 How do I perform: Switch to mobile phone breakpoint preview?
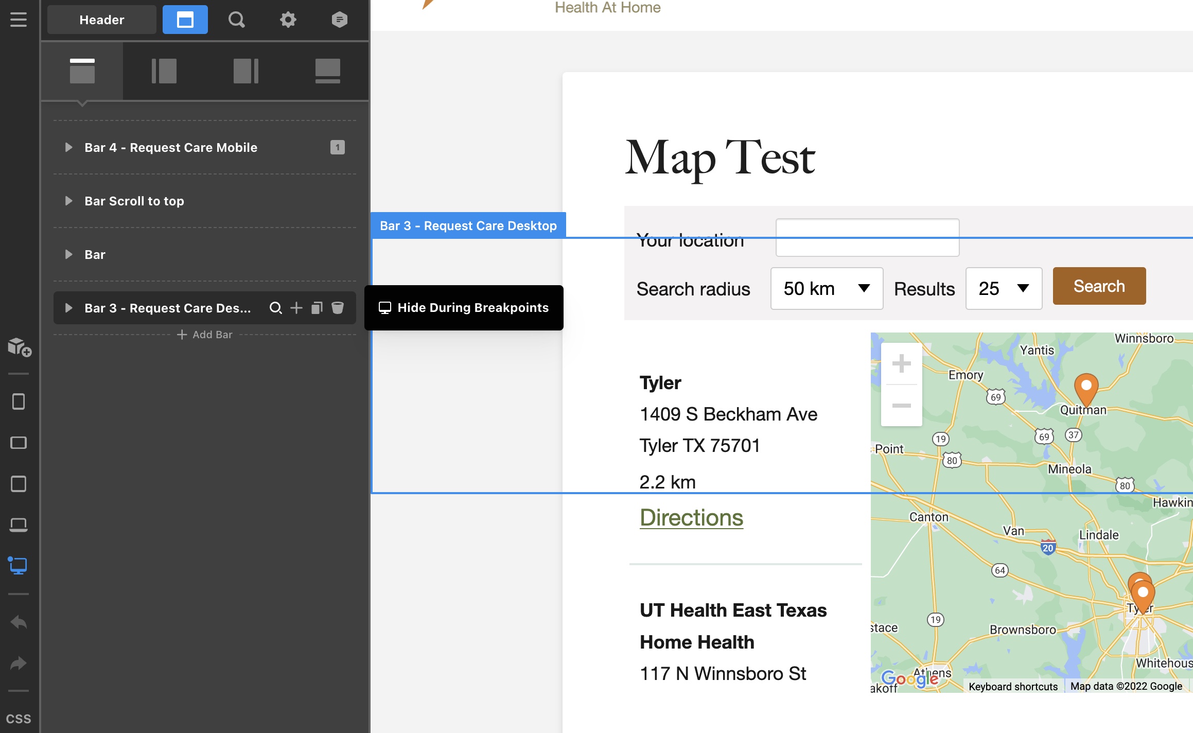tap(19, 402)
